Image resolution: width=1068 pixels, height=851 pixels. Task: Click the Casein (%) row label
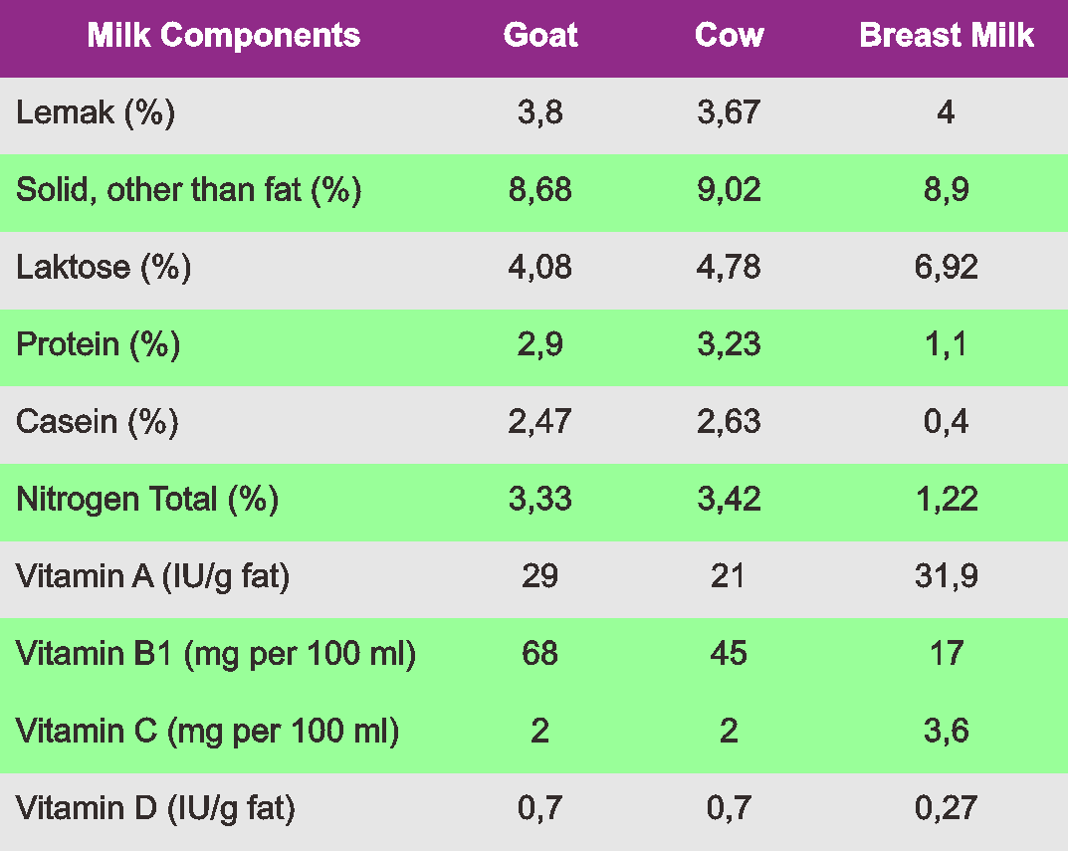[98, 422]
